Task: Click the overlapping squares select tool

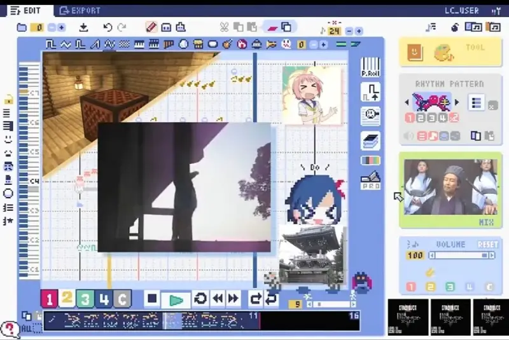Action: pyautogui.click(x=286, y=27)
